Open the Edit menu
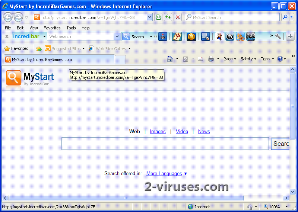Image resolution: width=298 pixels, height=212 pixels. 20,28
